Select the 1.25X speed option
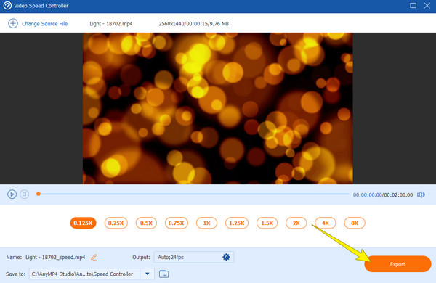 237,223
